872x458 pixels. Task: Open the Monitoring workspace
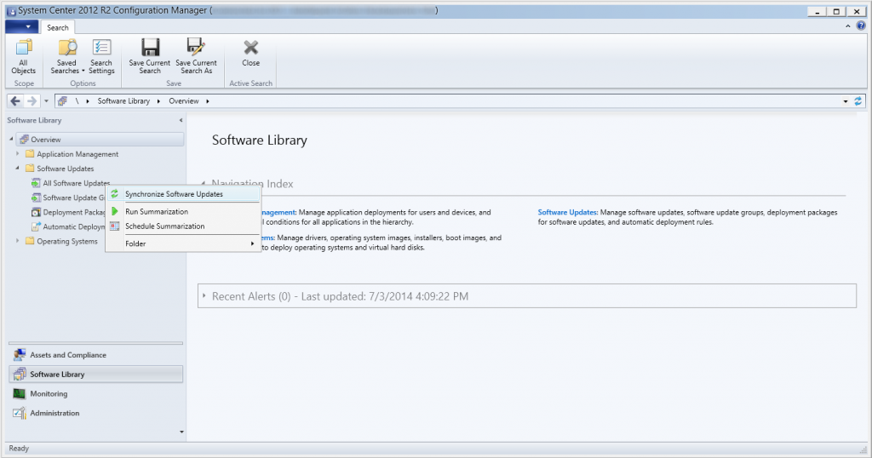tap(49, 394)
